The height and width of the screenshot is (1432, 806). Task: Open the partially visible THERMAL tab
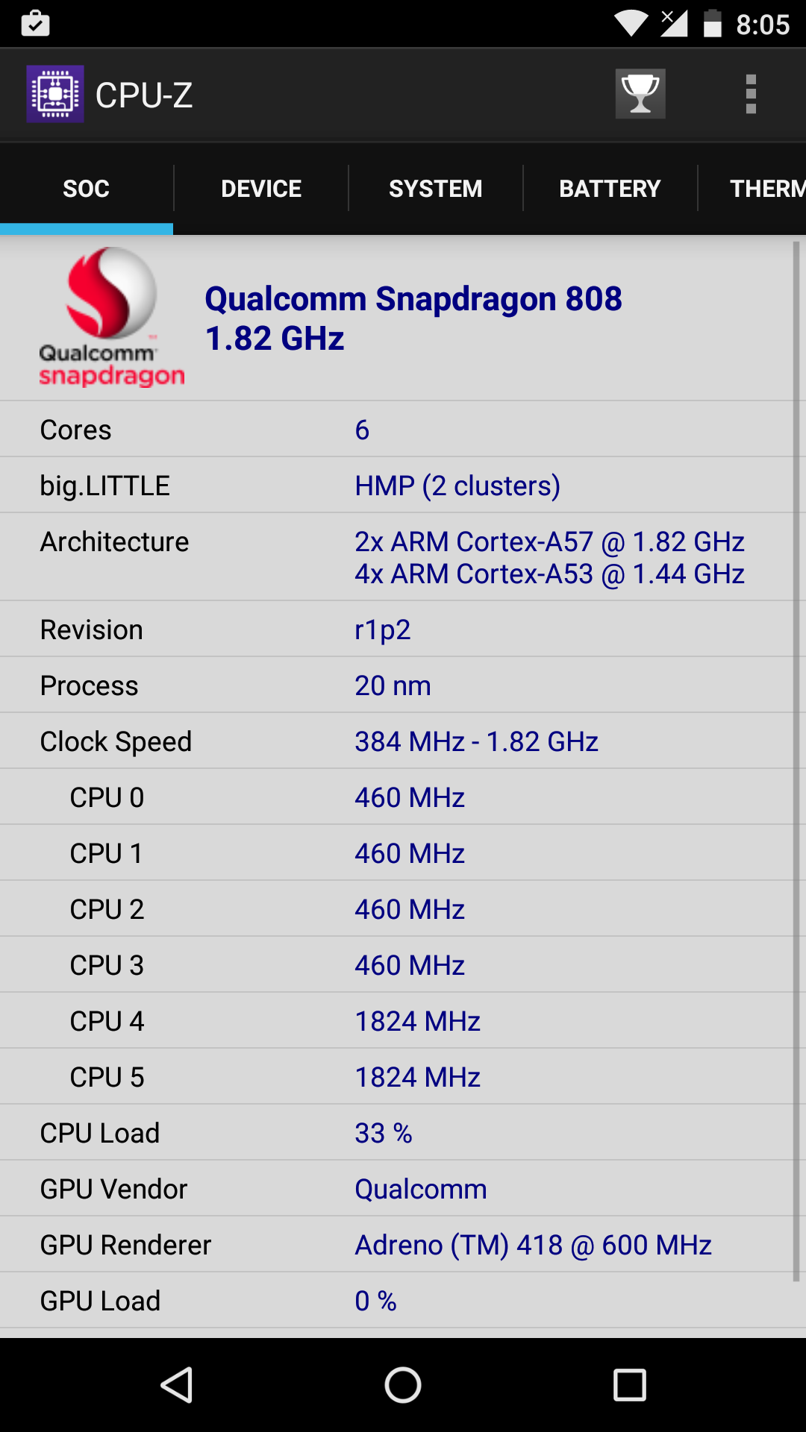tap(765, 189)
